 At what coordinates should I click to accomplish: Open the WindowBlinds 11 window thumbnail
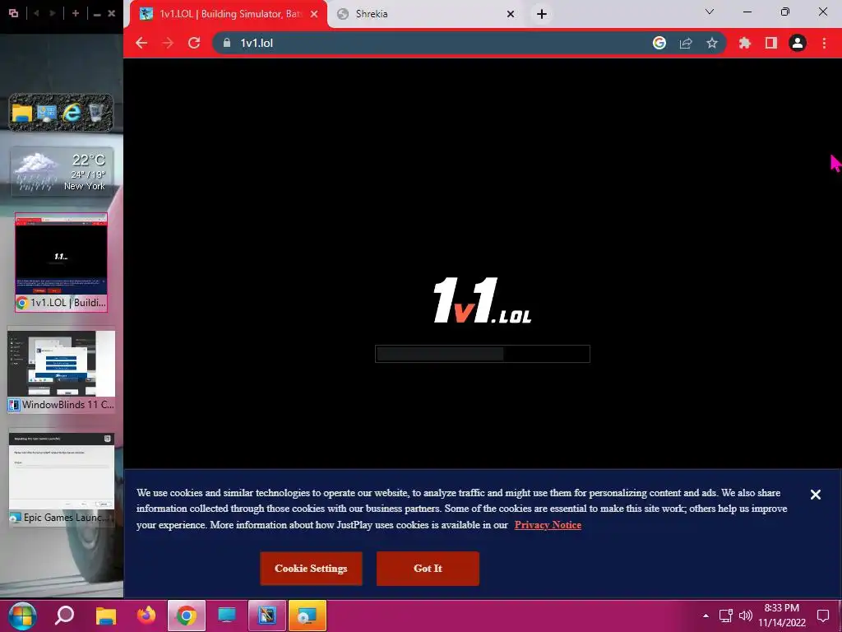click(x=61, y=371)
